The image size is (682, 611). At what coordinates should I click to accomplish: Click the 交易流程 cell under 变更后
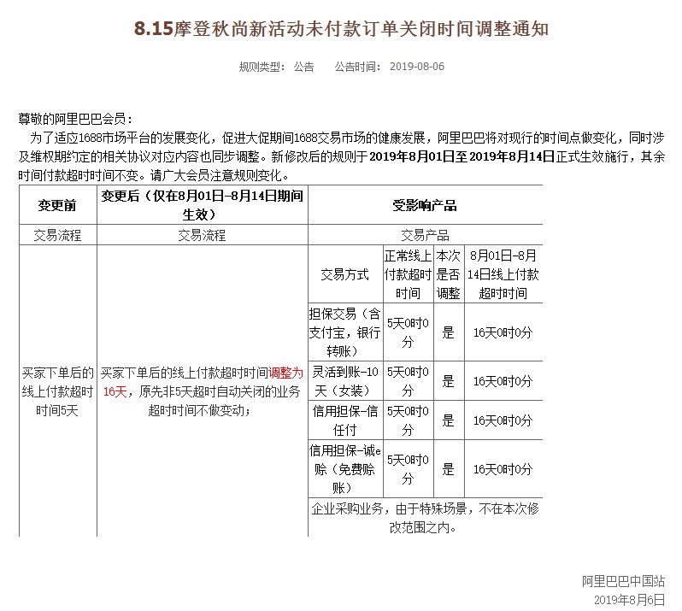coord(203,235)
